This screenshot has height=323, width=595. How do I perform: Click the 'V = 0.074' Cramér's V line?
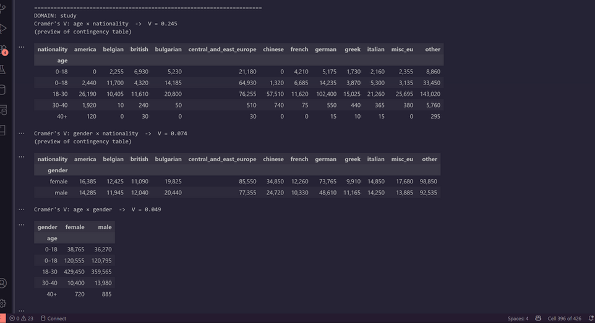[x=111, y=133]
